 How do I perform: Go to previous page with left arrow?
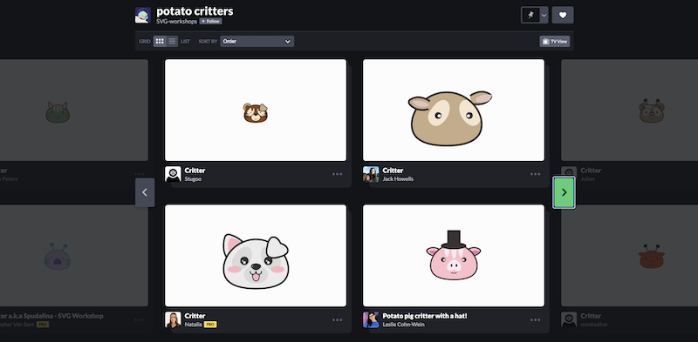tap(145, 192)
